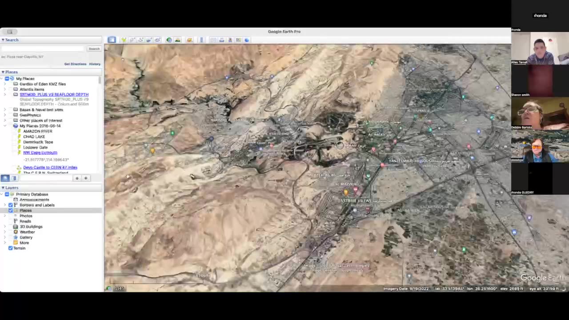Open NW Cape Exmouth link
This screenshot has width=569, height=320.
coord(40,153)
